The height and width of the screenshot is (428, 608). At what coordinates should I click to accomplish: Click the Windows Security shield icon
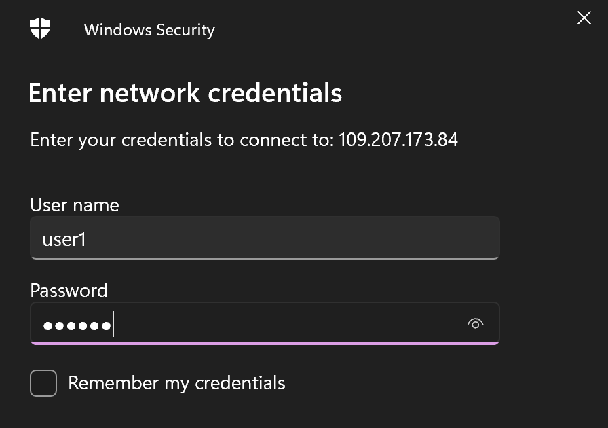pyautogui.click(x=40, y=29)
